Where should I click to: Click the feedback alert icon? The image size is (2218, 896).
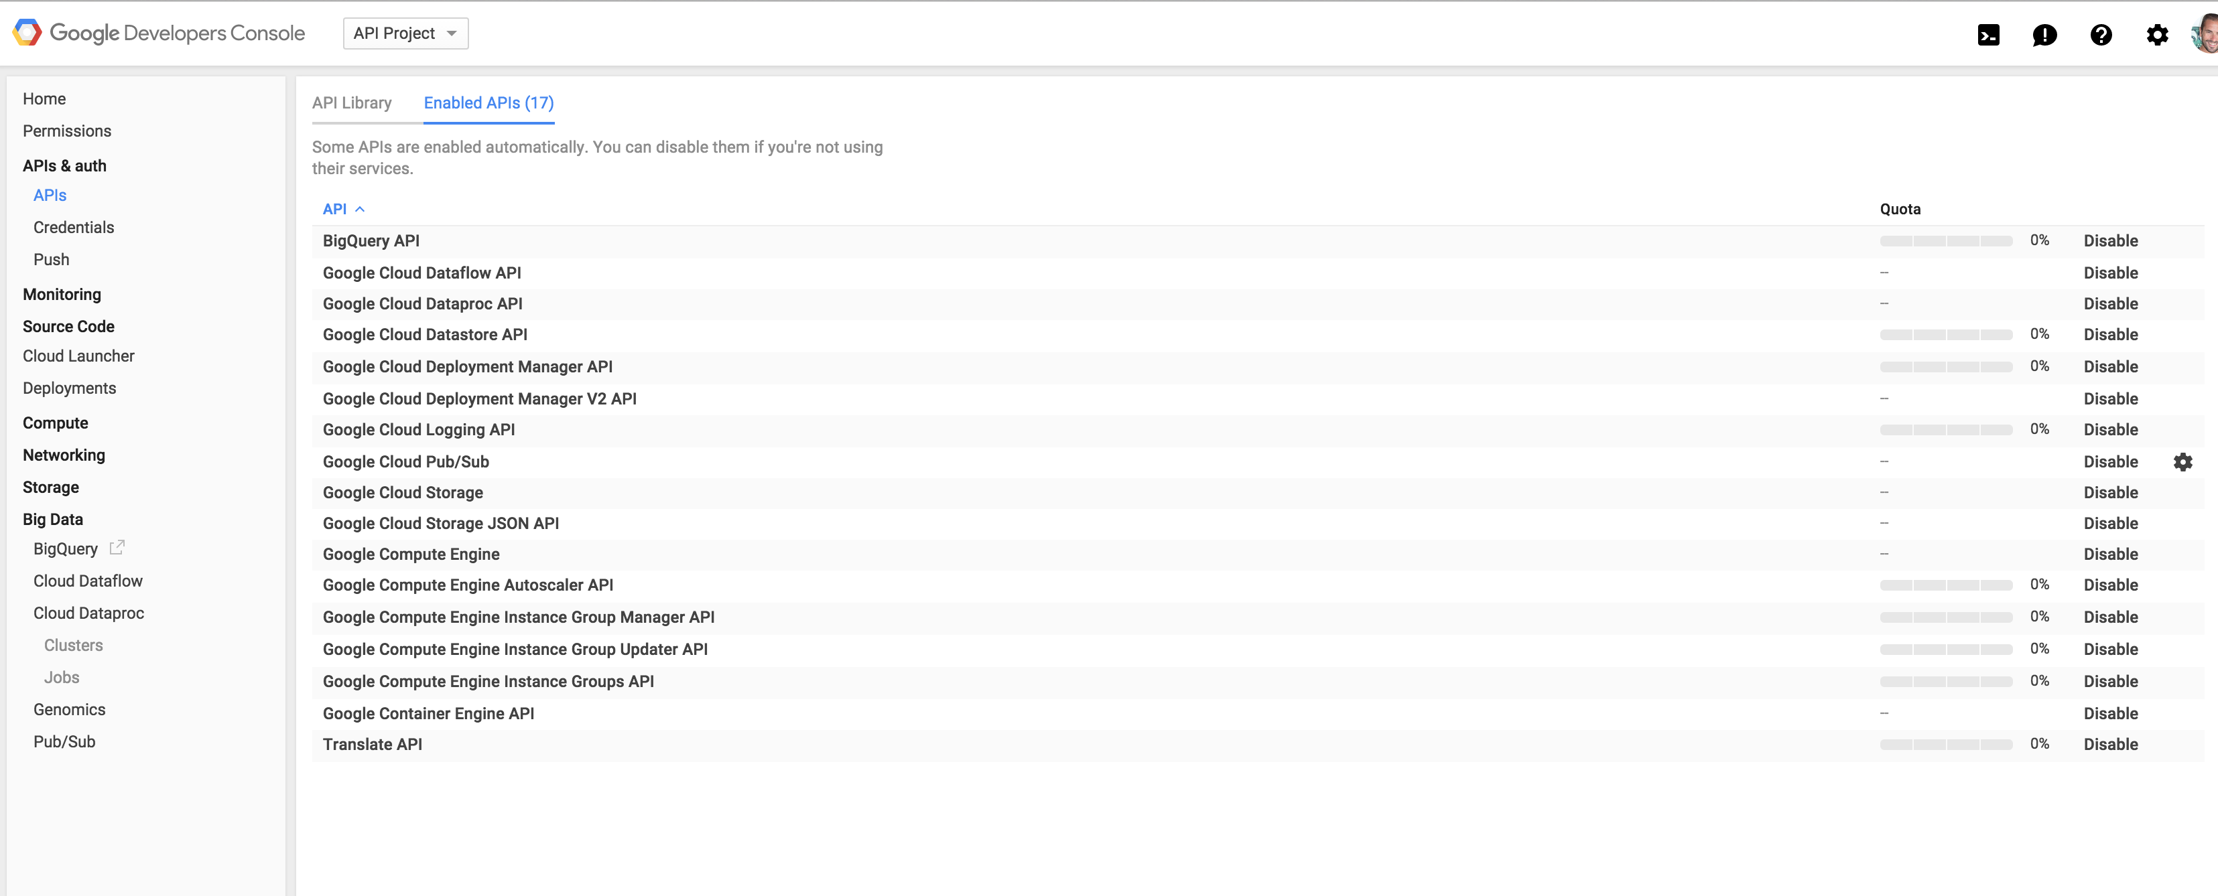2044,34
